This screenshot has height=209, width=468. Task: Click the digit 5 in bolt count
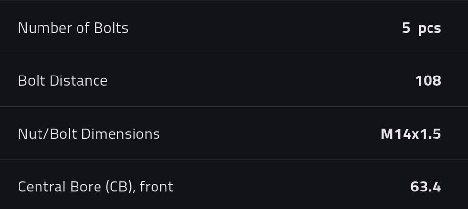[x=406, y=28]
